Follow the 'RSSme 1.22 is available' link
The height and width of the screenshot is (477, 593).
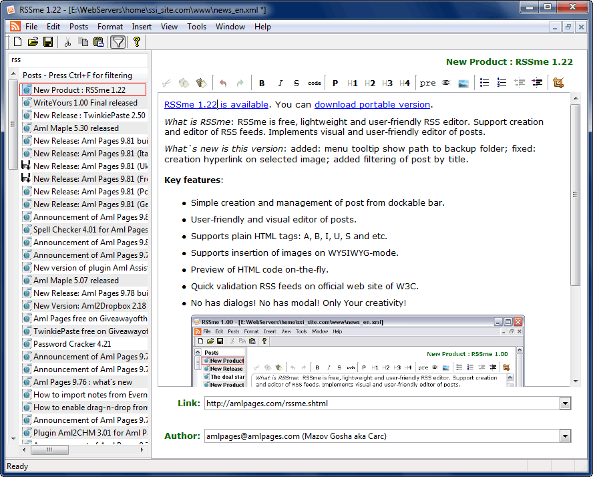tap(216, 104)
